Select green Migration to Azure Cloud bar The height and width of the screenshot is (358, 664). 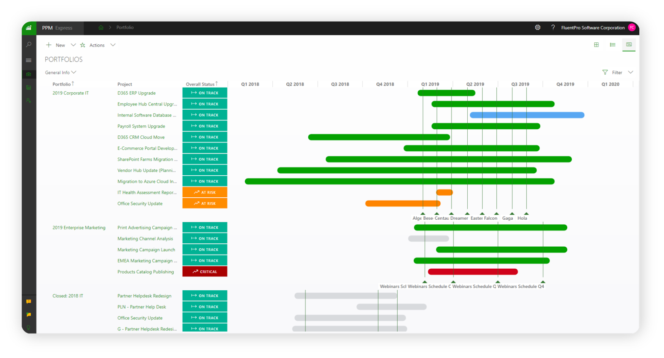(x=400, y=181)
